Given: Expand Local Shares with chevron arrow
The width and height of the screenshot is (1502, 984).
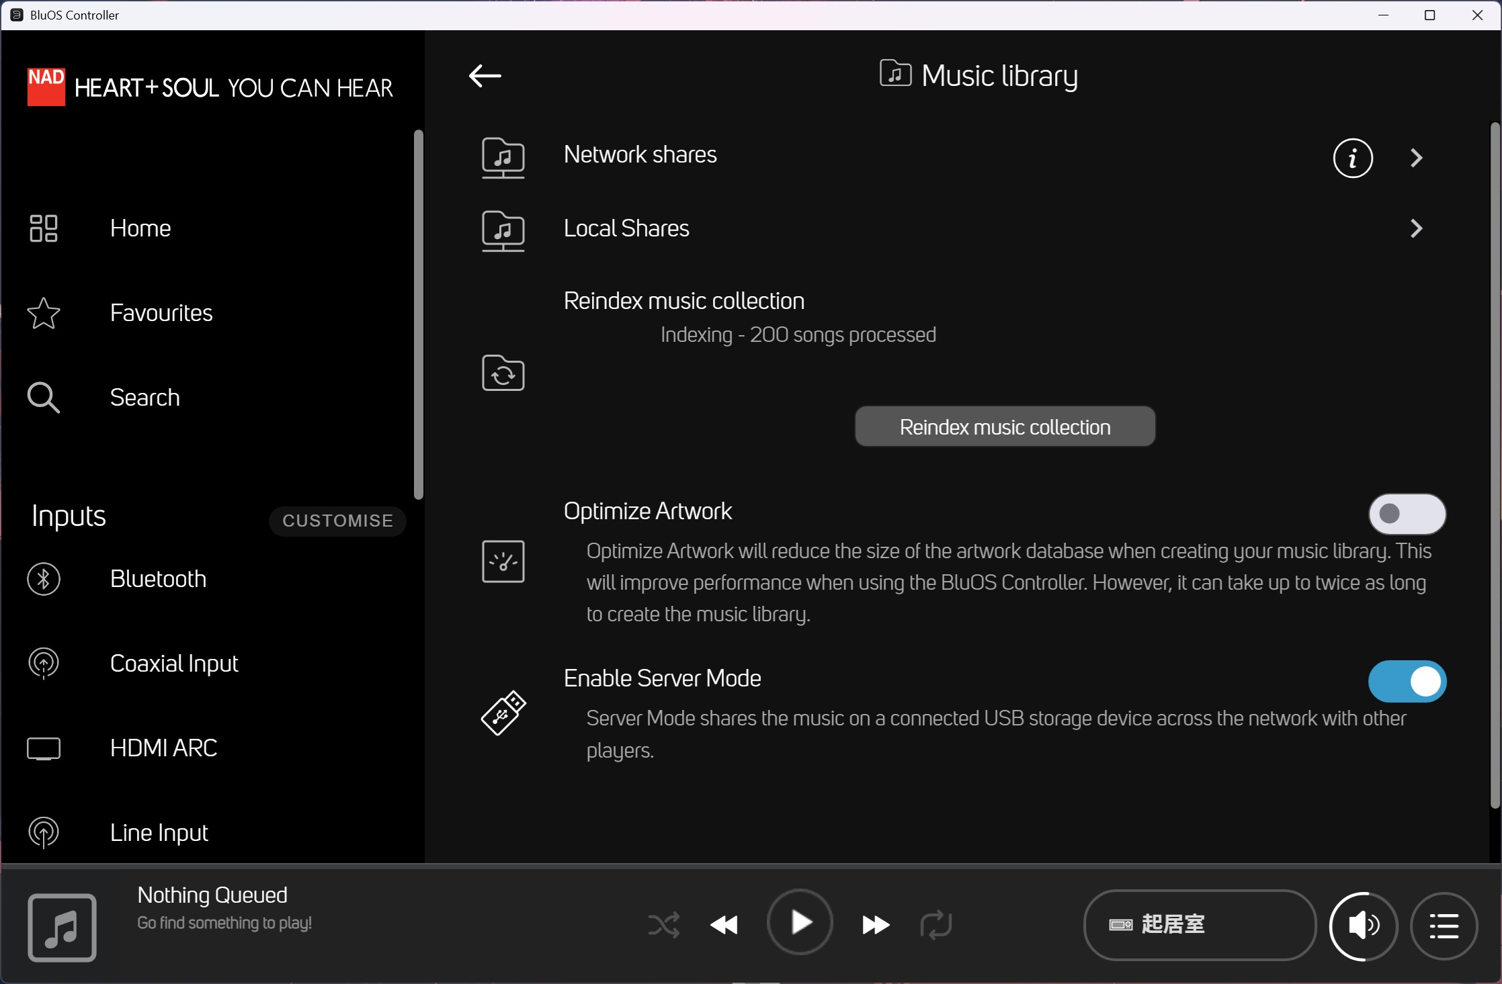Looking at the screenshot, I should pyautogui.click(x=1416, y=228).
